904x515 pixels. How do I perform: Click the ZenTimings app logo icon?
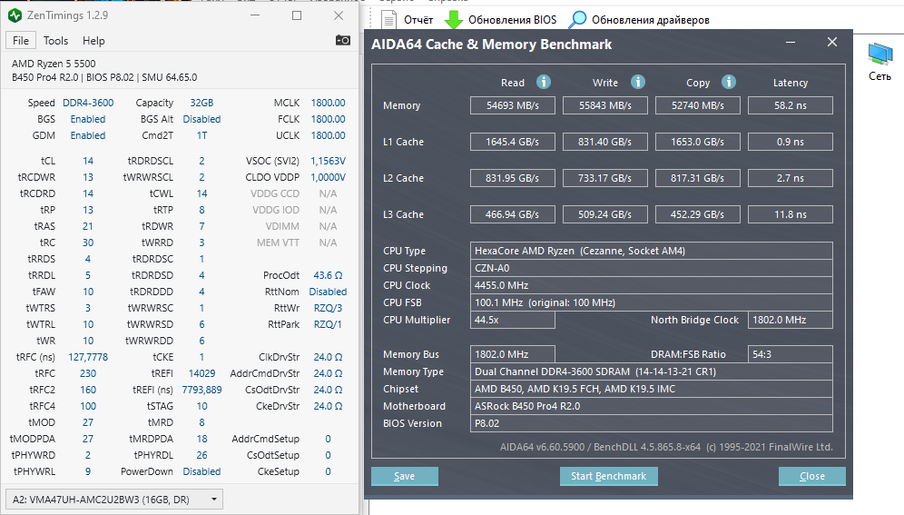(x=15, y=15)
